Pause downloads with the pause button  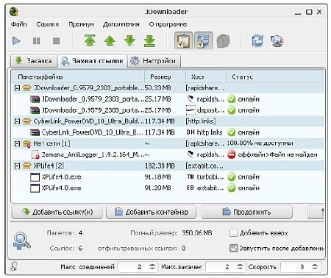[x=36, y=40]
